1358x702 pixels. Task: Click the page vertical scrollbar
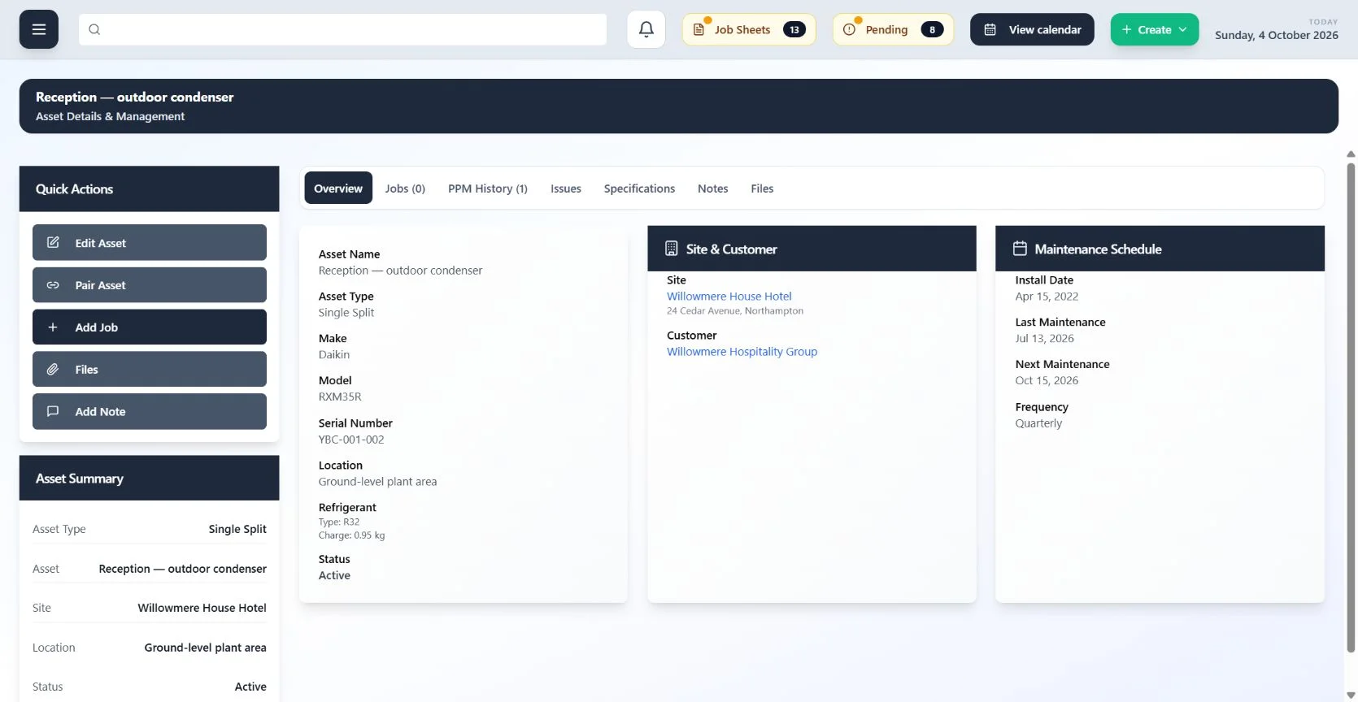point(1351,406)
